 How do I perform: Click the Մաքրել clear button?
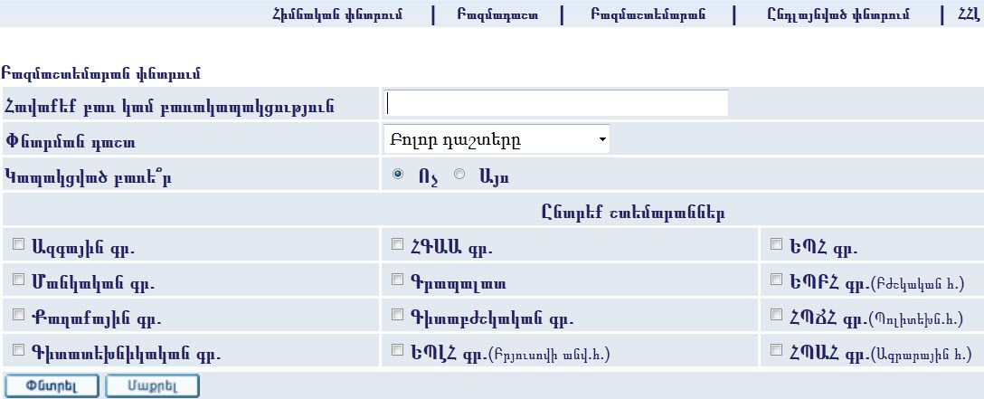tap(151, 385)
